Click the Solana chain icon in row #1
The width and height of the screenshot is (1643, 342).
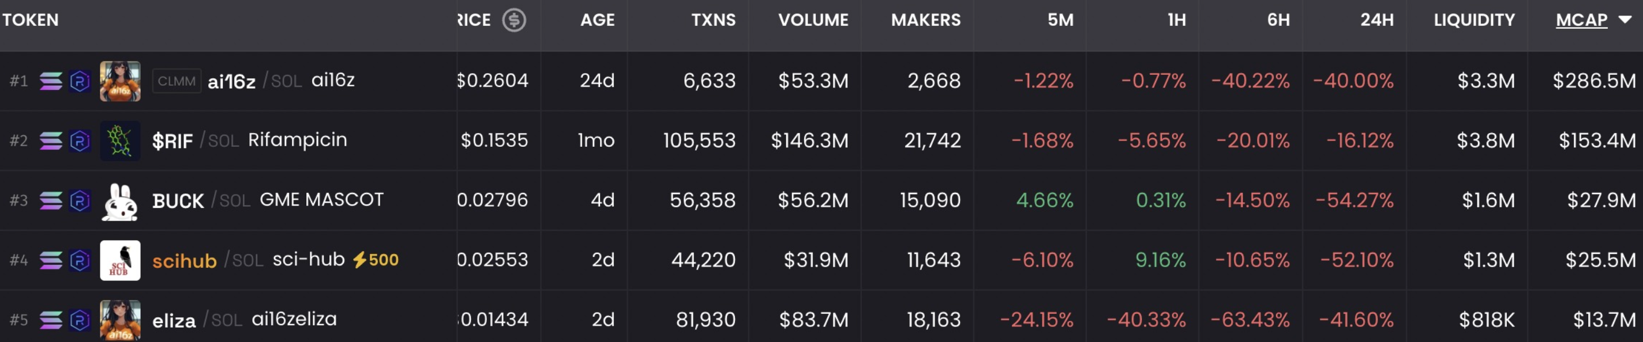[x=51, y=81]
